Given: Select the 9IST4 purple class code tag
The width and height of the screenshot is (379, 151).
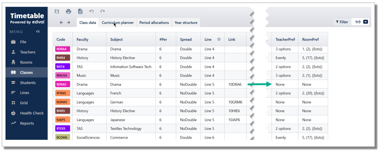Looking at the screenshot, I should tap(63, 67).
